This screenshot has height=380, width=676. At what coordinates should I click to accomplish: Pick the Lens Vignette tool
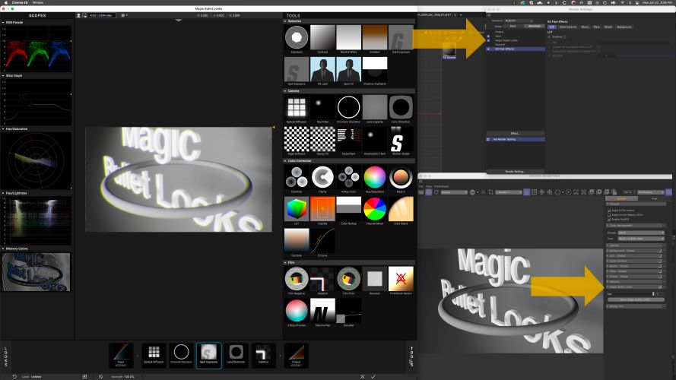[x=375, y=107]
